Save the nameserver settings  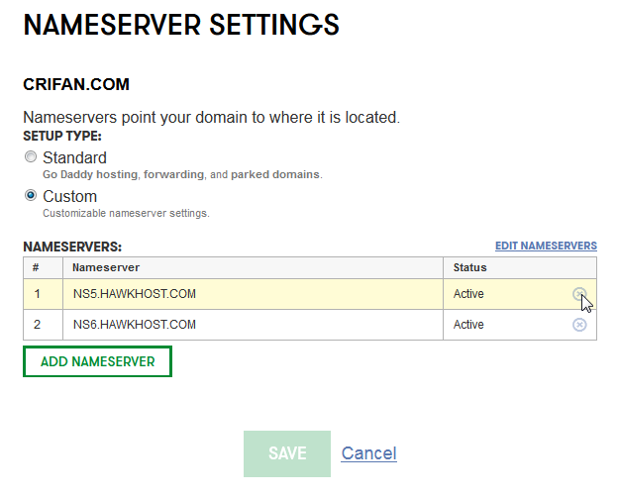point(287,453)
